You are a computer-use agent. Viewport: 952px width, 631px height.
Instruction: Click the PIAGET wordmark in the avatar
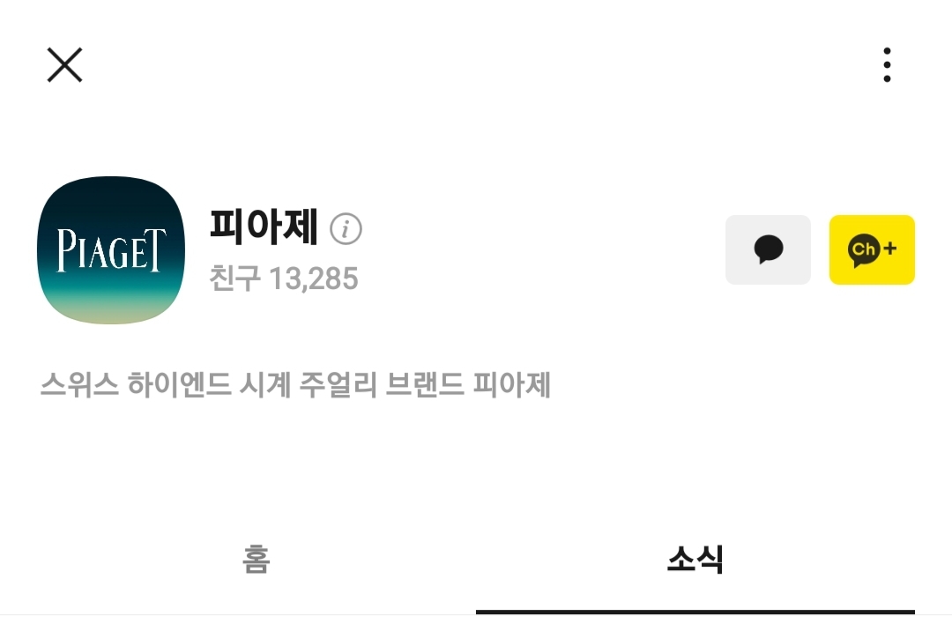(x=111, y=250)
